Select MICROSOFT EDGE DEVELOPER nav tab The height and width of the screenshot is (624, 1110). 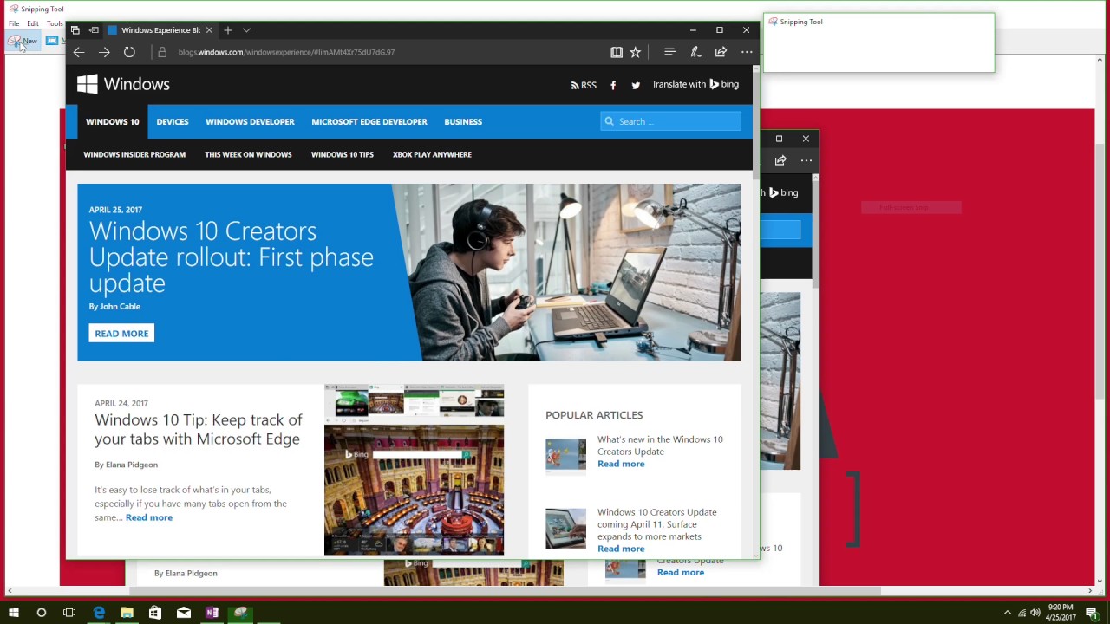[369, 121]
